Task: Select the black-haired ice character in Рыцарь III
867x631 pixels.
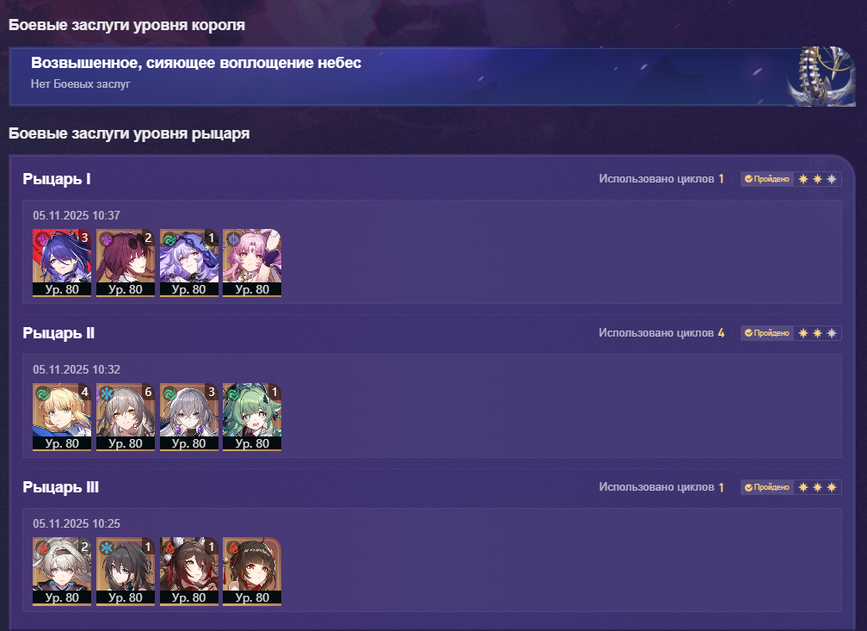Action: point(126,572)
